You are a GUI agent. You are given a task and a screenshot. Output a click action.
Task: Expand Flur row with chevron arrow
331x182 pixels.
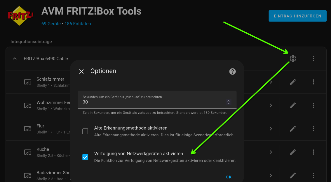point(271,129)
